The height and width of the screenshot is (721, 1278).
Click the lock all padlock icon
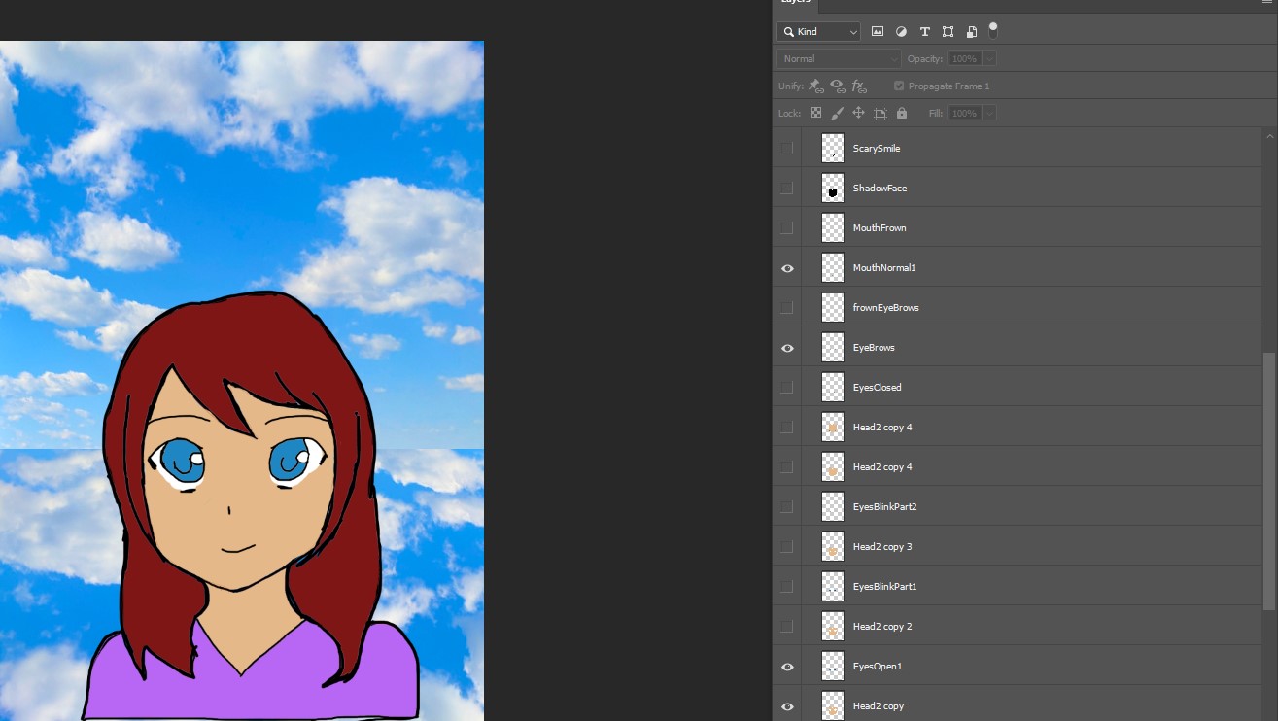point(902,114)
